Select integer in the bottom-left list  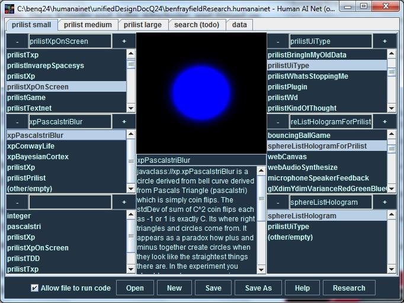(66, 216)
